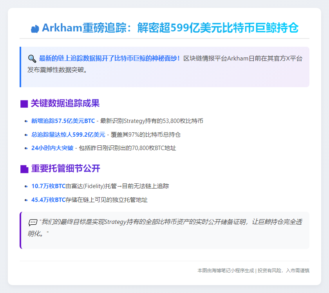Click the headline 解密超599亿美元比特币巨鲸持仓
329x293 pixels.
pyautogui.click(x=218, y=28)
